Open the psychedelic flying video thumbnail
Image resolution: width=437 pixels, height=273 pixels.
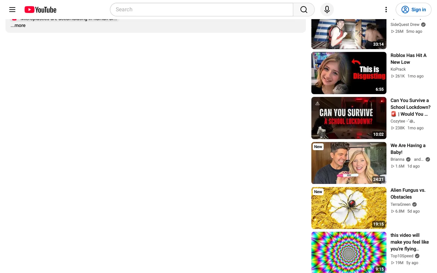point(349,252)
